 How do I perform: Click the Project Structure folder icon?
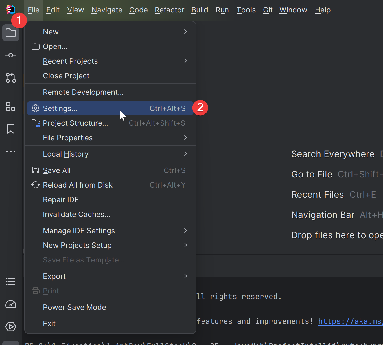point(36,123)
